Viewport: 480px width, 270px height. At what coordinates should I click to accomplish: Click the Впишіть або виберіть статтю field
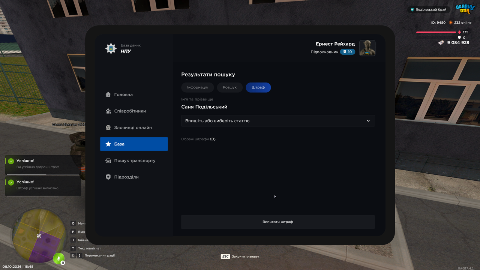pos(278,121)
